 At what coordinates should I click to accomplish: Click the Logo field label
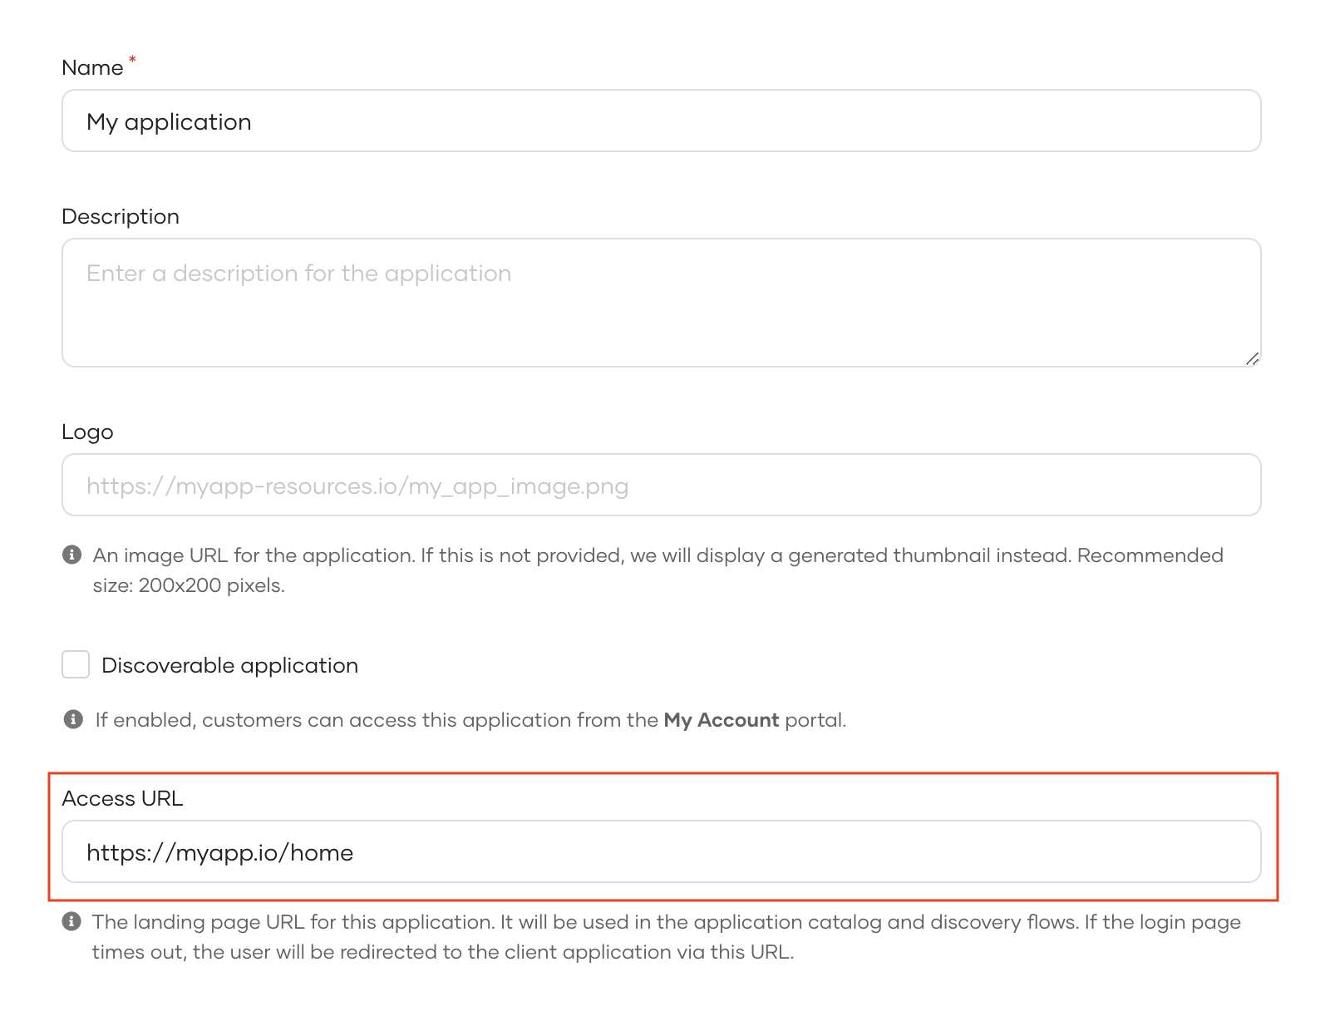[86, 432]
